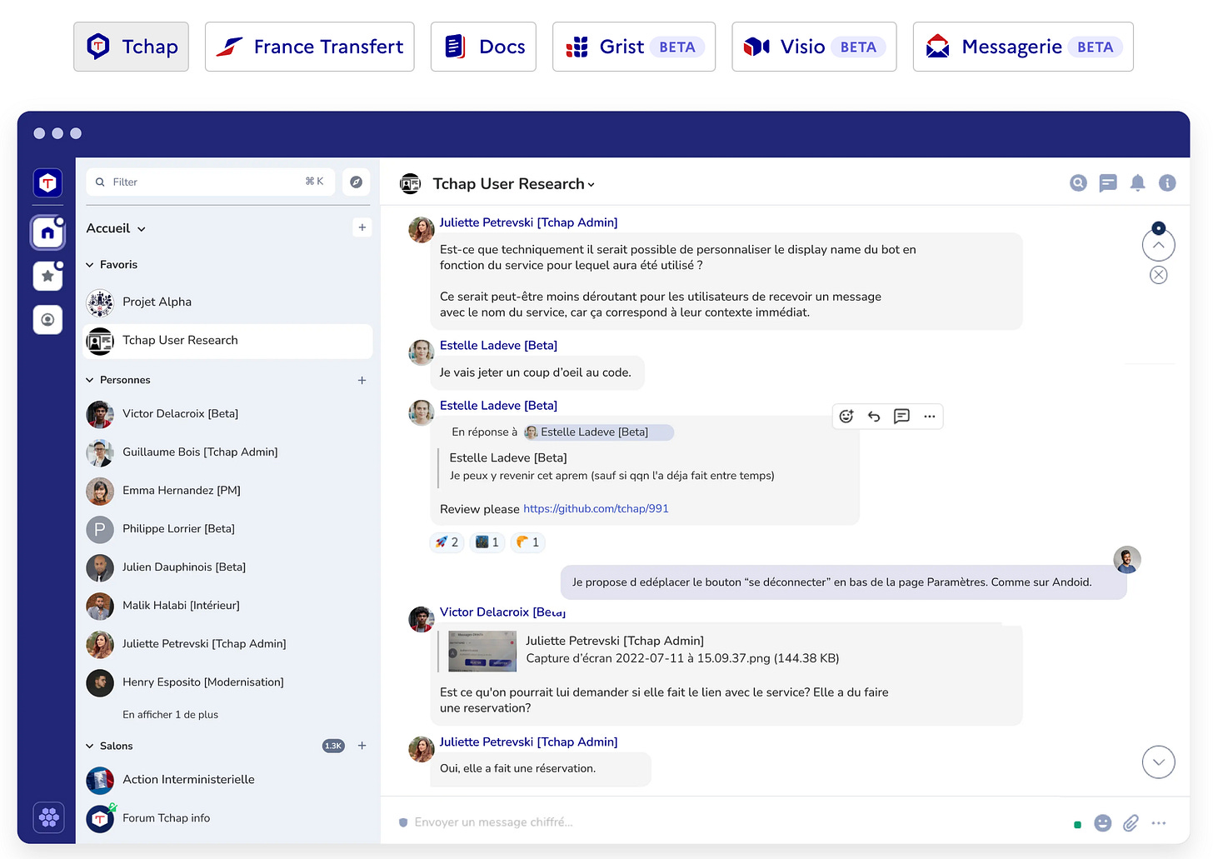This screenshot has width=1213, height=859.
Task: Open emoji picker in message composer
Action: tap(1103, 823)
